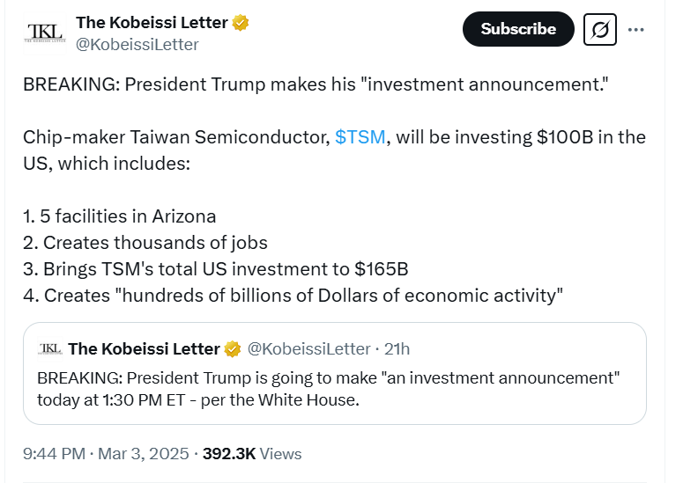
Task: Click the @KobeissiLetter handle under the main author name
Action: pyautogui.click(x=137, y=44)
